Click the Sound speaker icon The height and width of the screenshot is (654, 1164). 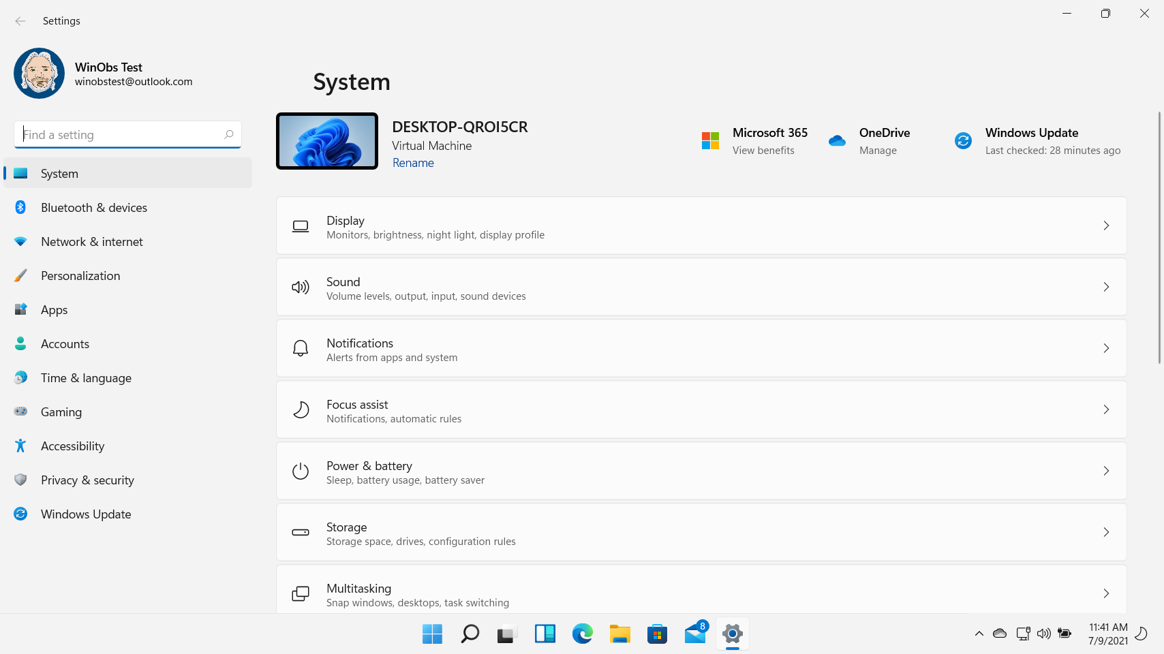pos(301,287)
